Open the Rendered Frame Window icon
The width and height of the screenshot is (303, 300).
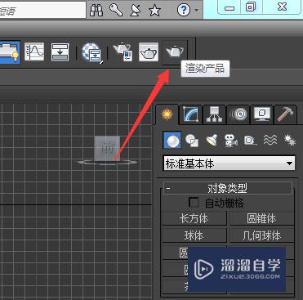click(149, 51)
